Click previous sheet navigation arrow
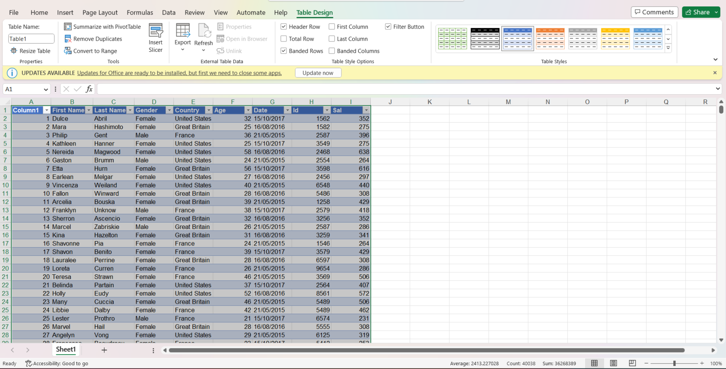The height and width of the screenshot is (369, 726). 13,350
